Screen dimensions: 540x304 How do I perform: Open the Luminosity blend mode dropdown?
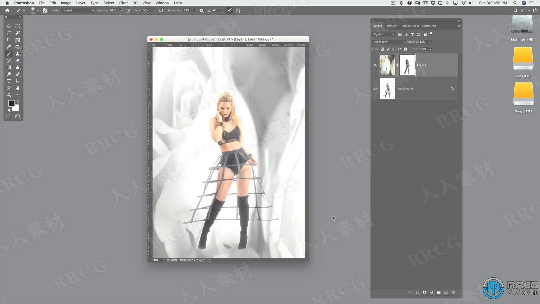click(389, 42)
